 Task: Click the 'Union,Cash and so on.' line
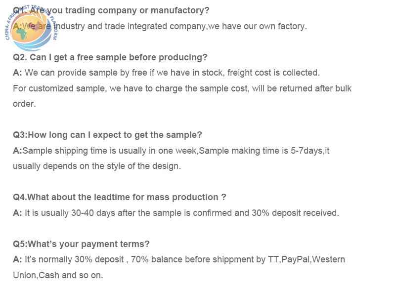pos(58,275)
